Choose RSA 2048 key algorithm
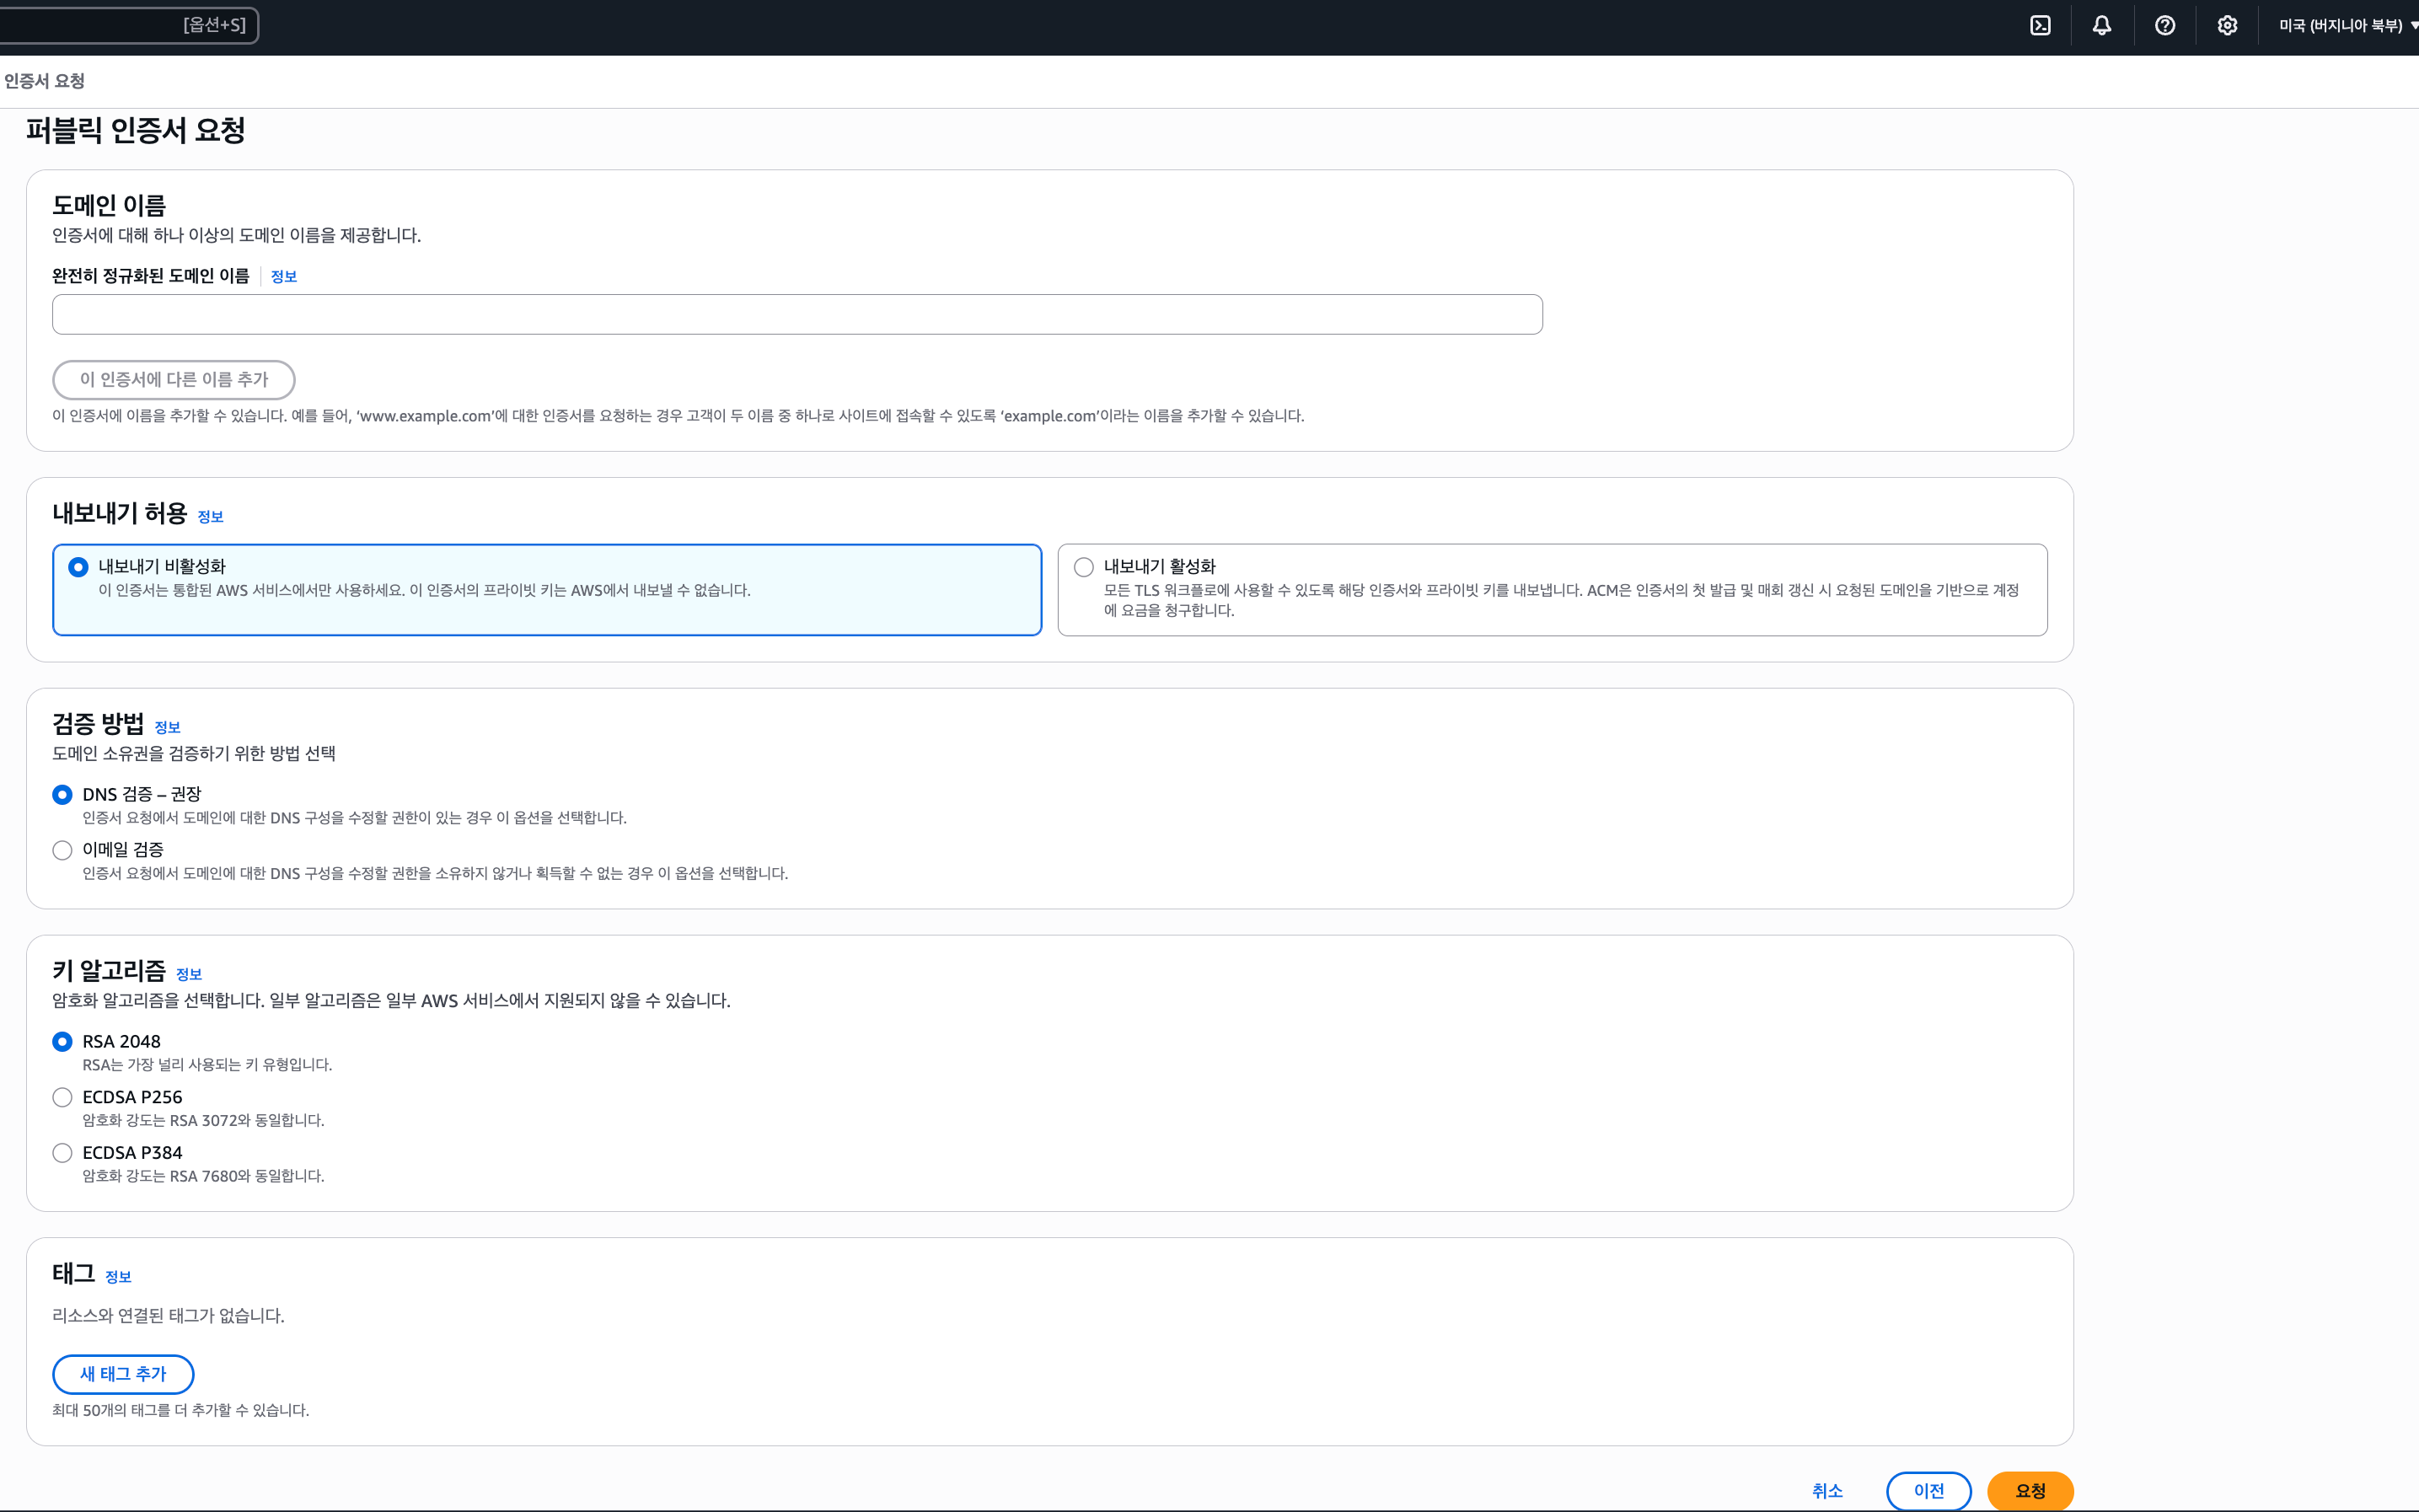 [x=62, y=1042]
